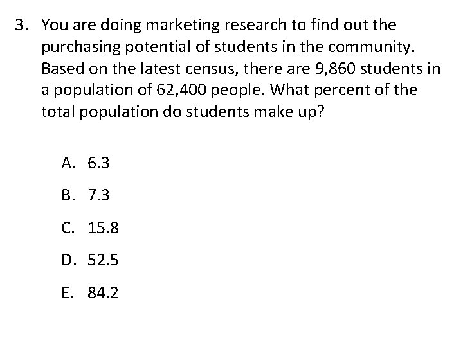463x347 pixels.
Task: Click the 9,860 students figure
Action: click(335, 69)
